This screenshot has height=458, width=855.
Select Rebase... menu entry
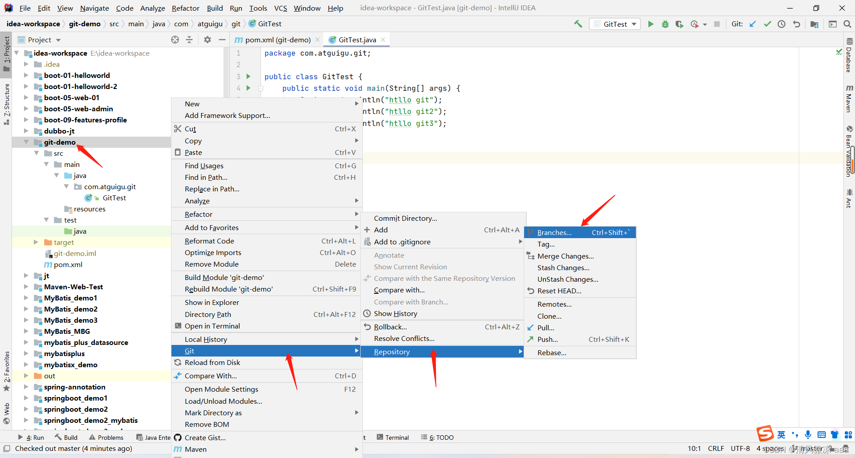580,353
